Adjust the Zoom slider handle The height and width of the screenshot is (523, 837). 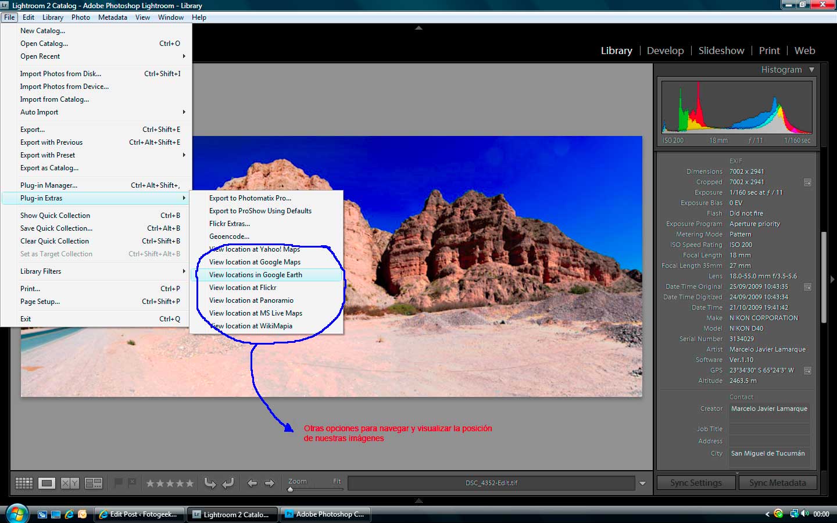(291, 489)
